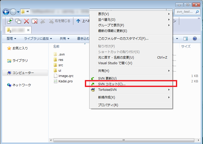
Task: Click the address bar folder icon
Action: pyautogui.click(x=23, y=12)
